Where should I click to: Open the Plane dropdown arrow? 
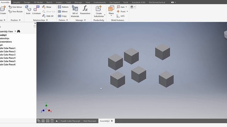click(111, 16)
